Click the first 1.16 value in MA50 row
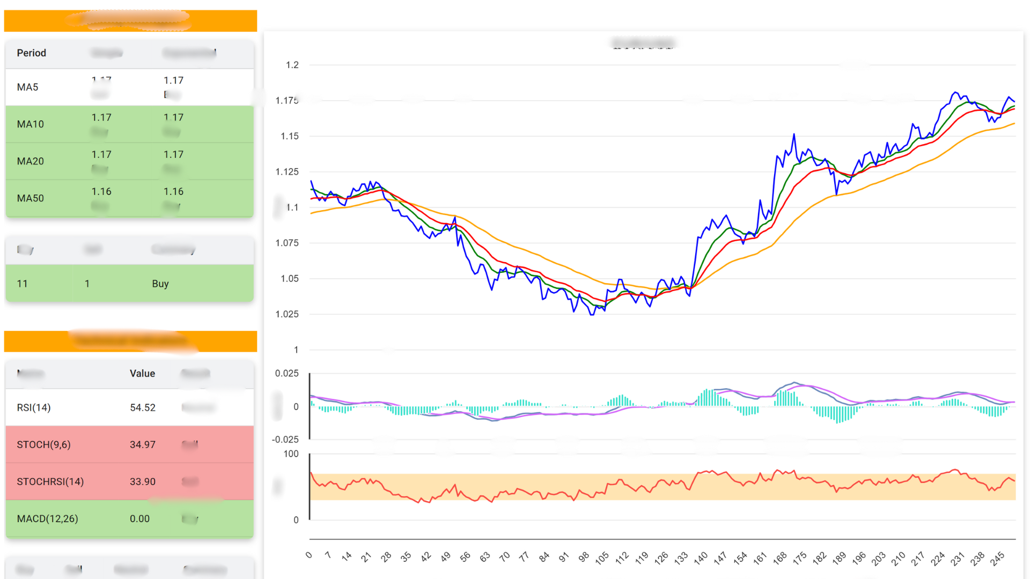1030x579 pixels. pyautogui.click(x=101, y=191)
